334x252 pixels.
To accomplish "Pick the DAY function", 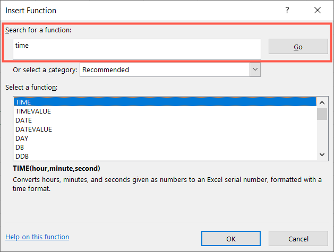I will [x=165, y=138].
